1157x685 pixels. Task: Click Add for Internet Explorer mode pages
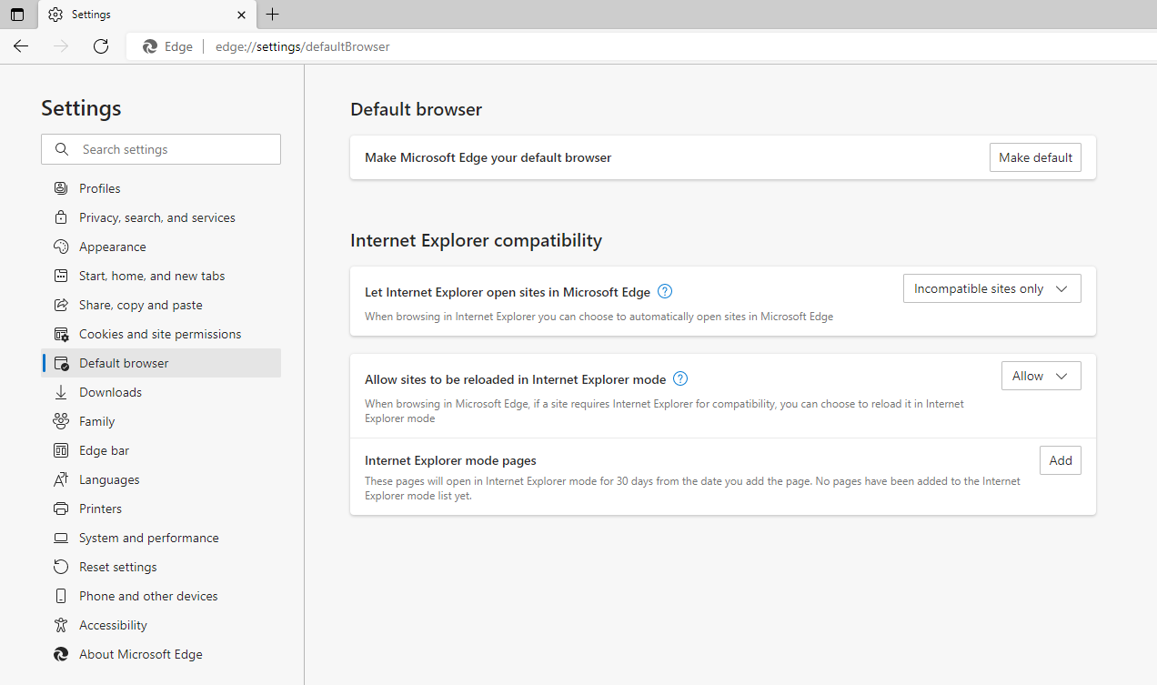(1061, 460)
